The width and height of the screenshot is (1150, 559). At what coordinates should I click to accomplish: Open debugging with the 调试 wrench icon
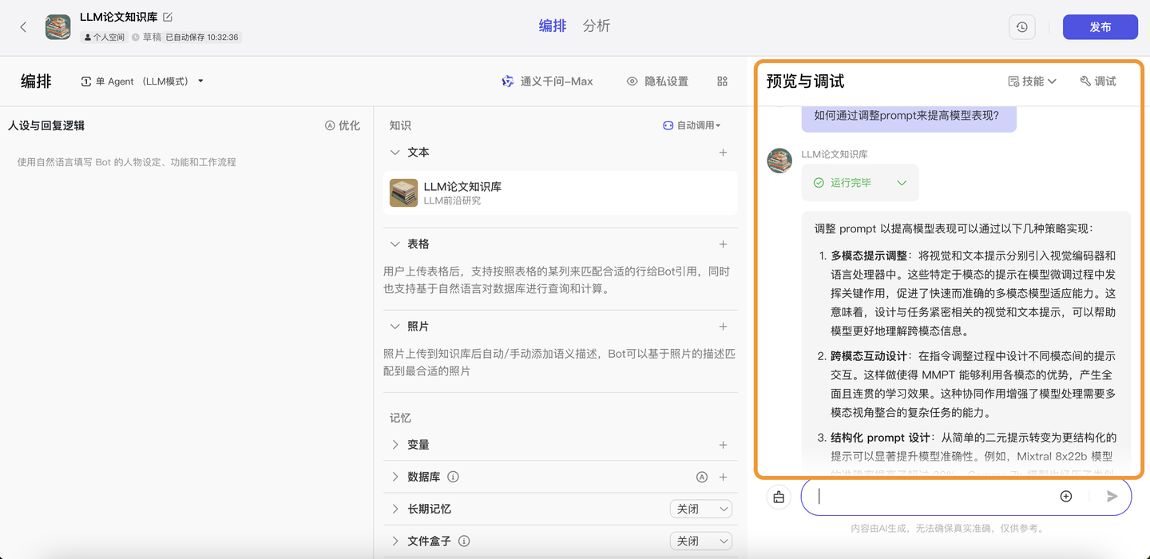(1097, 81)
